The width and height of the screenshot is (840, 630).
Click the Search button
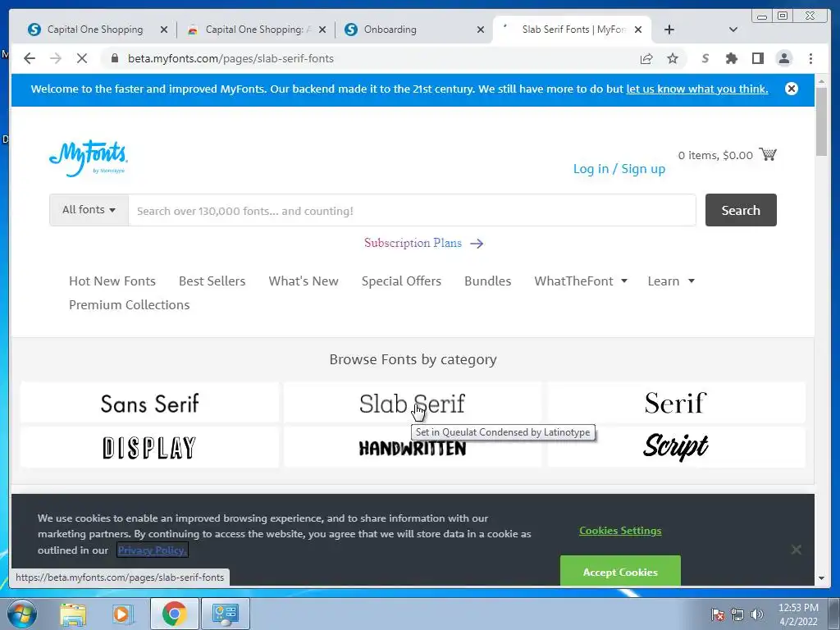[x=741, y=210]
